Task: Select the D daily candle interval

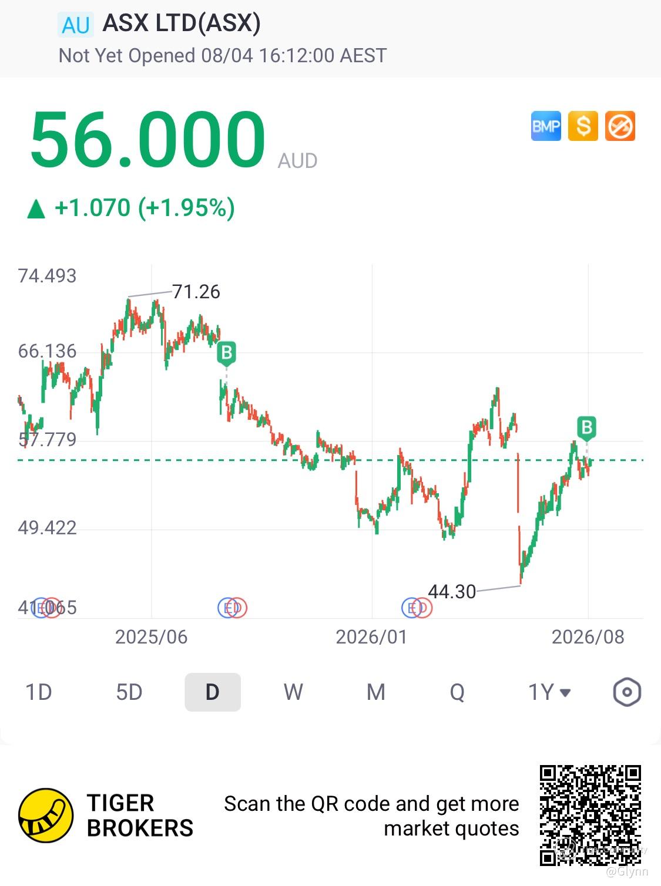Action: pos(213,692)
